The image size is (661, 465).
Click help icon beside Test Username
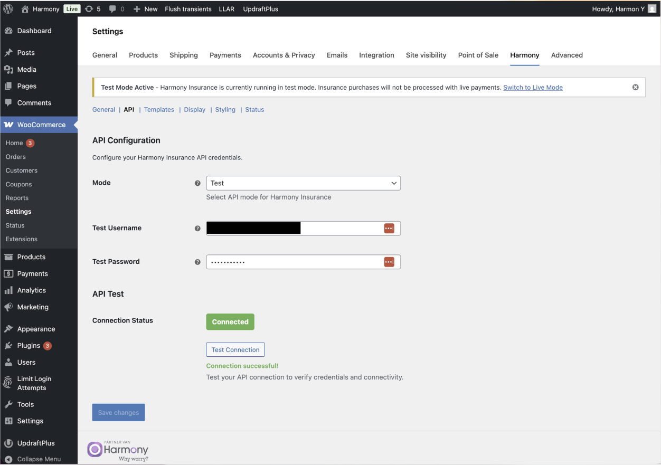coord(197,229)
